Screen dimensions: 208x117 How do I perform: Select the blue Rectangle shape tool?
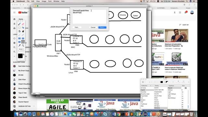pyautogui.click(x=19, y=38)
